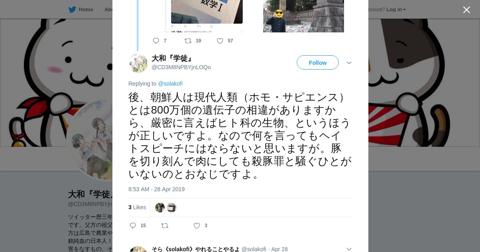Click the Twitter bird Home icon
Image resolution: width=480 pixels, height=252 pixels.
point(72,10)
